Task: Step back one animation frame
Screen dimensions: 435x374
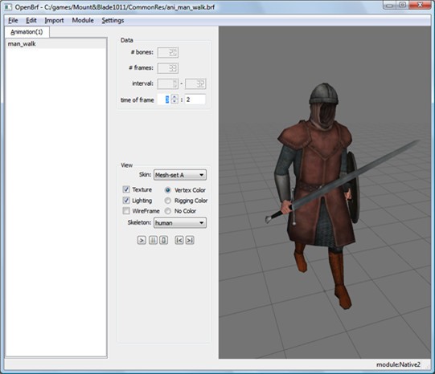Action: (179, 240)
